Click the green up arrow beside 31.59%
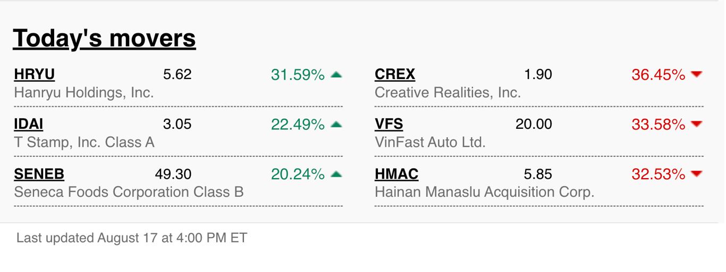Image resolution: width=726 pixels, height=272 pixels. coord(336,75)
